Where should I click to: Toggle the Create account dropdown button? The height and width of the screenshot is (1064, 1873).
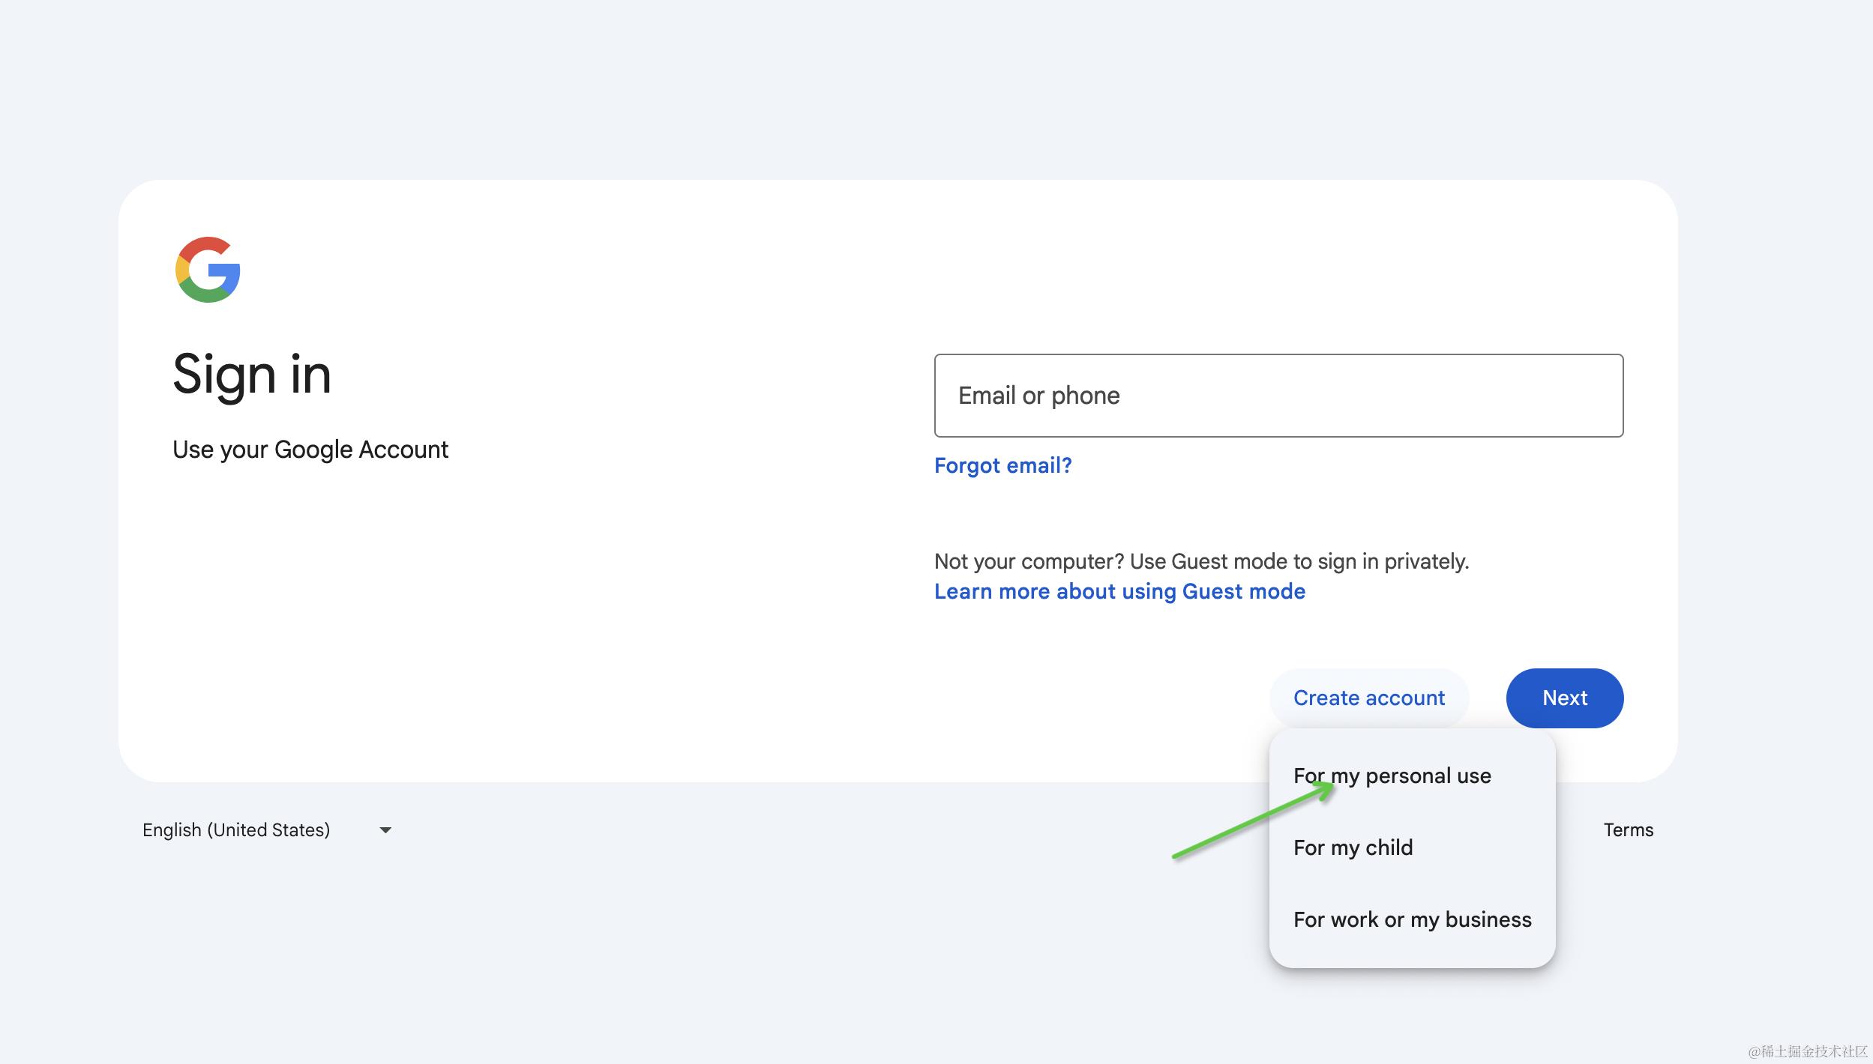[1368, 698]
